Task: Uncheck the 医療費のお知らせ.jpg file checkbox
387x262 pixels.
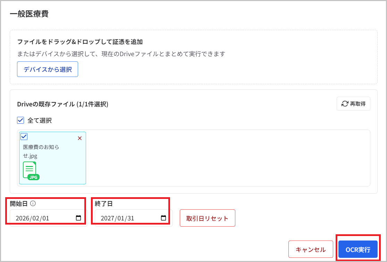Action: click(24, 136)
